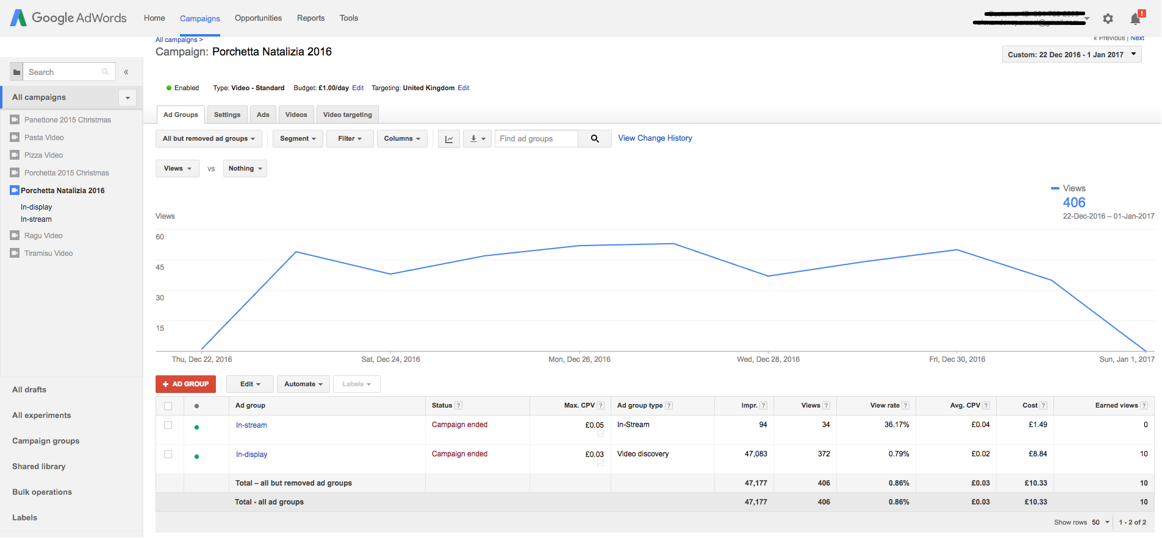Open the Reports menu
The image size is (1162, 538).
click(310, 18)
